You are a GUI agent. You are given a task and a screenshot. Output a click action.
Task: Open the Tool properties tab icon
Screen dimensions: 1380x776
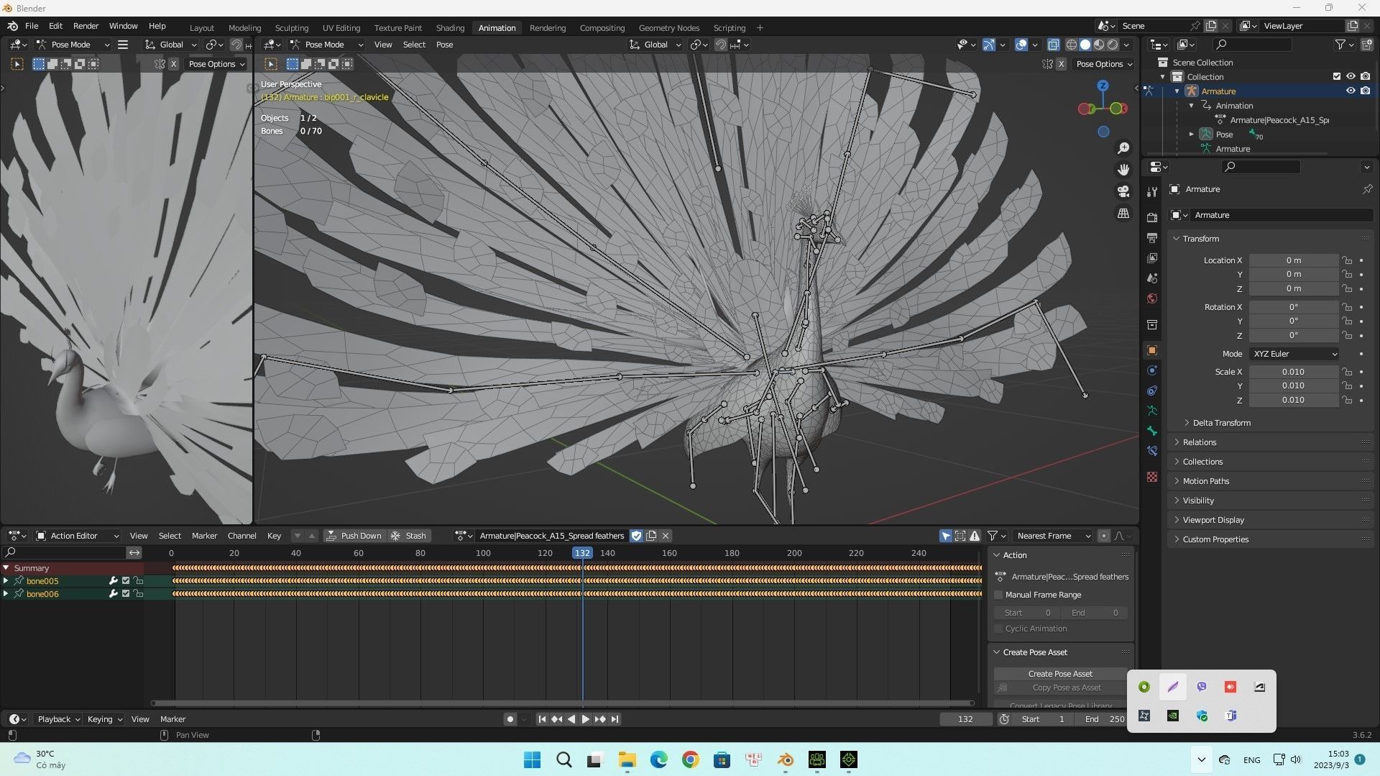[x=1152, y=192]
